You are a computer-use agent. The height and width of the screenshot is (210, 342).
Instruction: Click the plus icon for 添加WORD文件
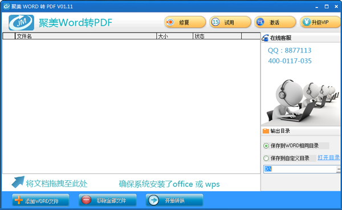[19, 200]
